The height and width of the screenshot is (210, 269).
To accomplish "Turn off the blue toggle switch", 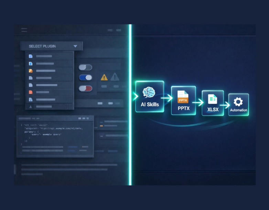I will tap(85, 78).
